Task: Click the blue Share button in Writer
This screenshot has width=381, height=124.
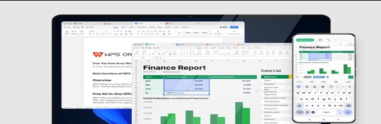Action: coord(234,27)
